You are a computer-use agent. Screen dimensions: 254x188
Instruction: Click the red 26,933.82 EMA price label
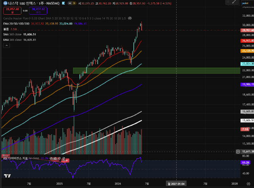tap(247, 41)
